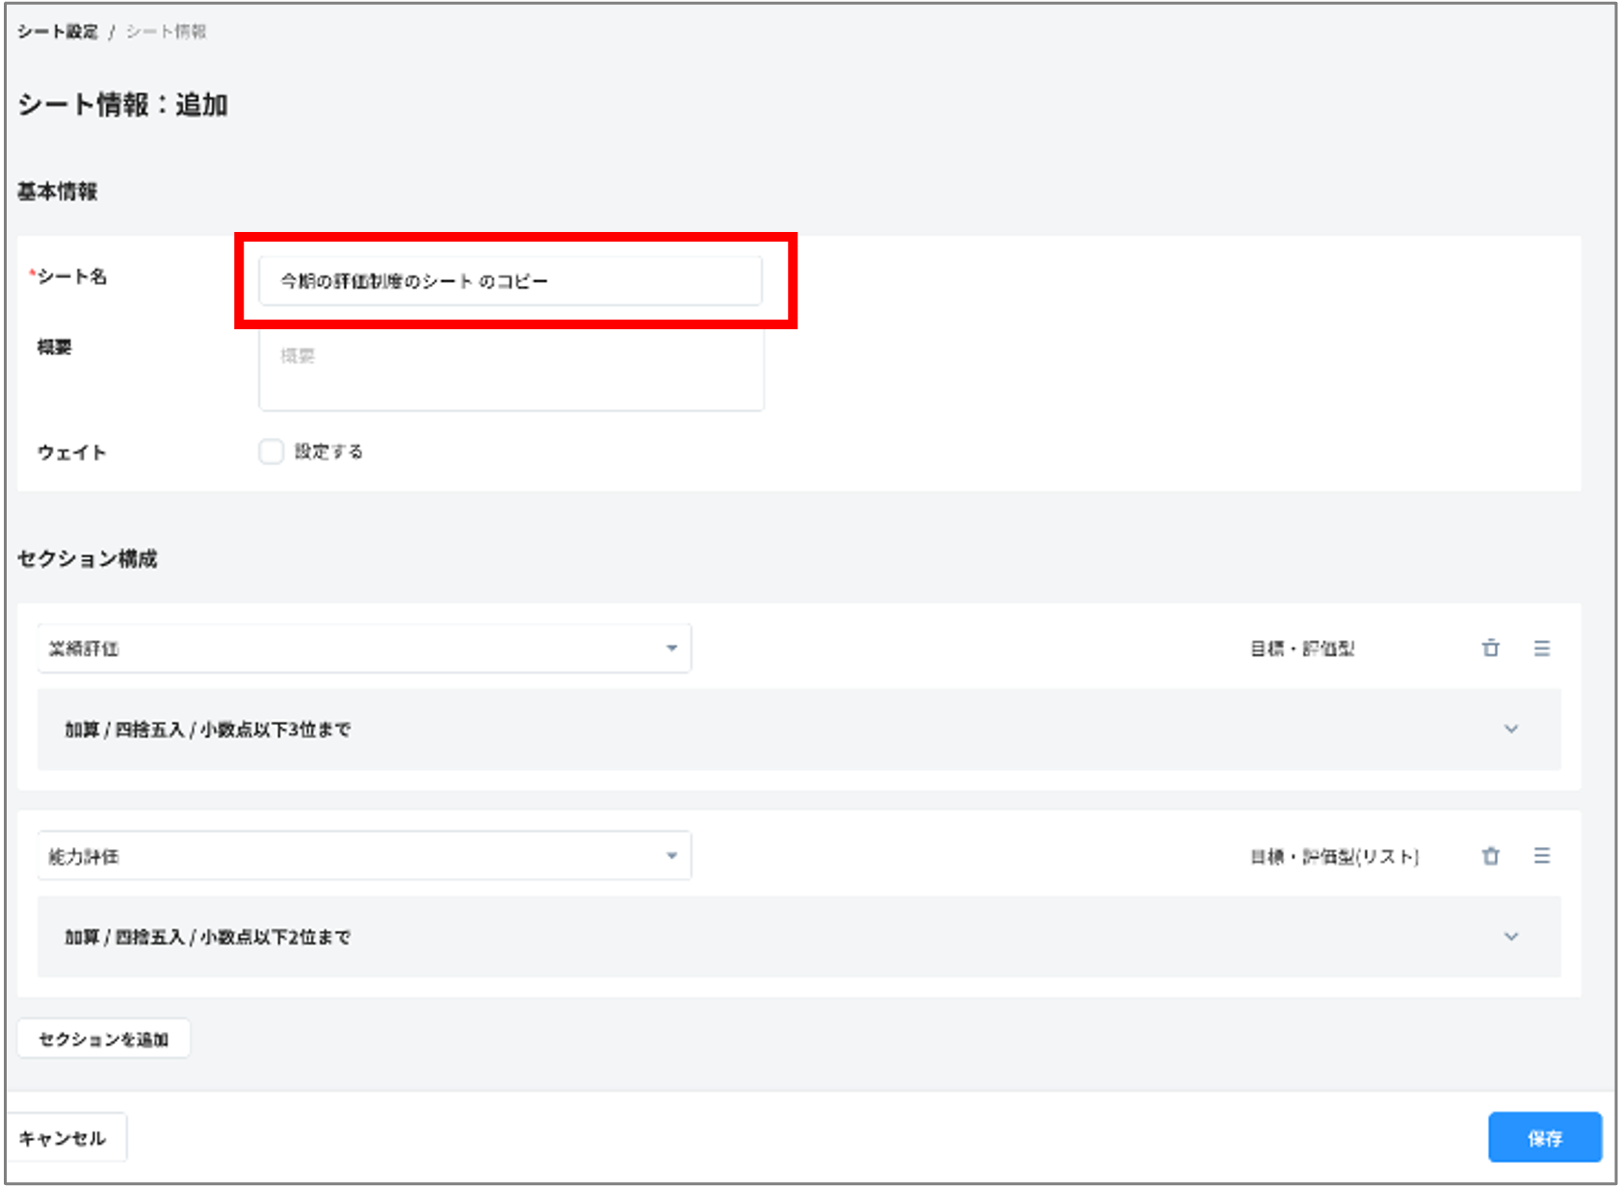Expand the 小数点以下3位まで settings chevron
This screenshot has width=1620, height=1186.
pyautogui.click(x=1510, y=729)
